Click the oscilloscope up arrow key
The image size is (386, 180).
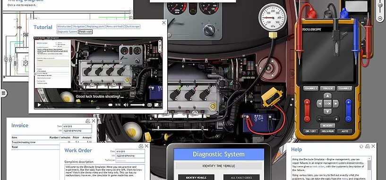coord(327,96)
